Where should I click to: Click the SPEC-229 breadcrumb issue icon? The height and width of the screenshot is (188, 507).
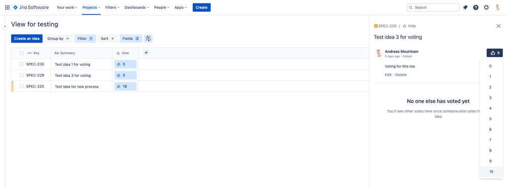[x=376, y=26]
